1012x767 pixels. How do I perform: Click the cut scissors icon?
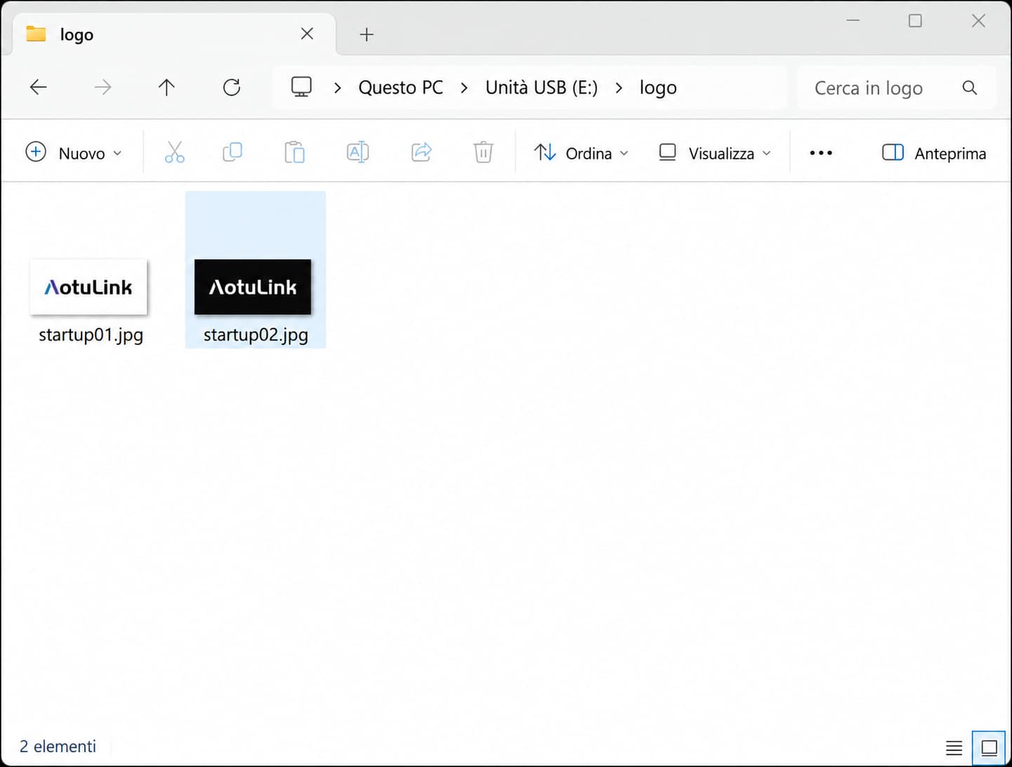point(174,152)
